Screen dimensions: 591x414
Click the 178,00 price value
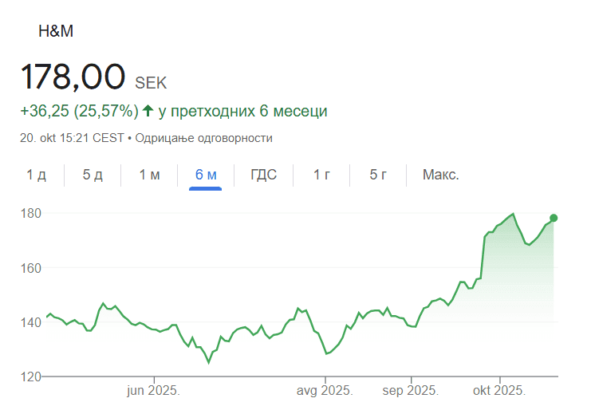(x=73, y=77)
